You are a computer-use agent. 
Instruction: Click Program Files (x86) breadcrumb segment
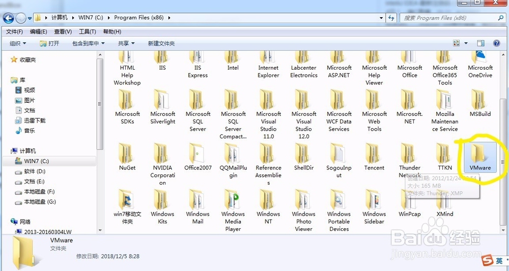[x=138, y=17]
